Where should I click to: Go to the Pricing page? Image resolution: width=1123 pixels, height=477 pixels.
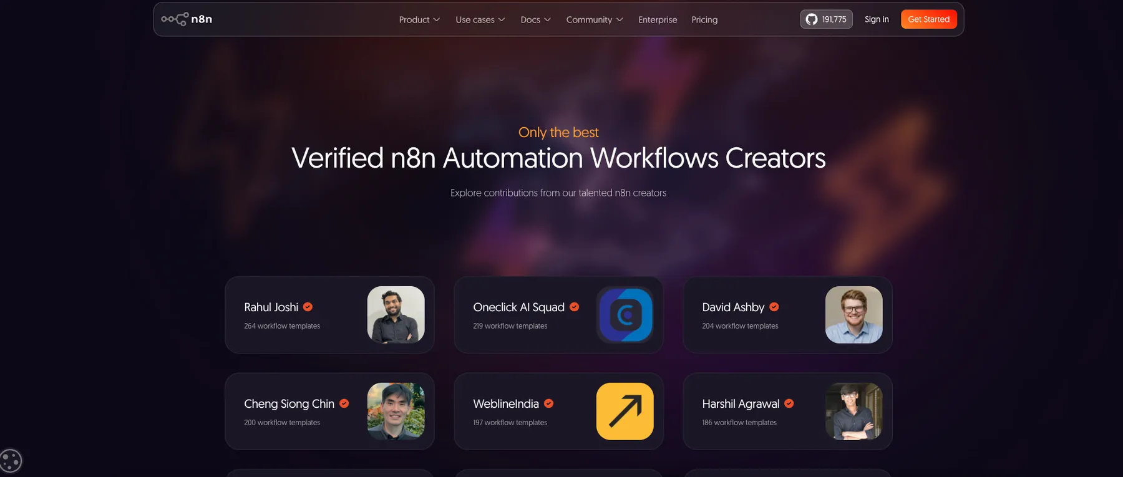[704, 20]
